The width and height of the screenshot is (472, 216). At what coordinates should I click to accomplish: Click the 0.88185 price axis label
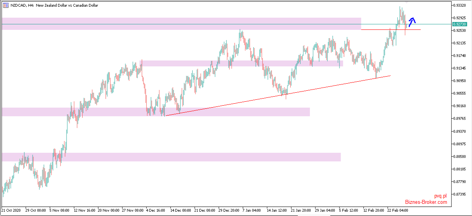(459, 169)
